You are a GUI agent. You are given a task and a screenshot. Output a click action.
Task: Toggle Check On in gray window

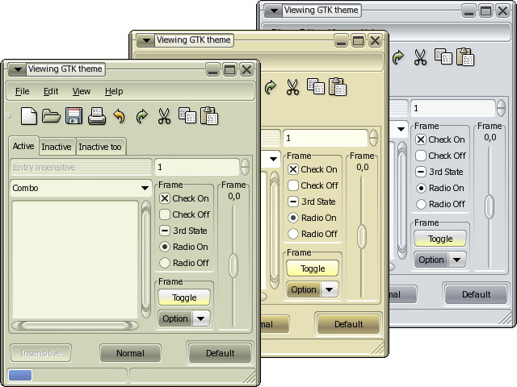(421, 139)
